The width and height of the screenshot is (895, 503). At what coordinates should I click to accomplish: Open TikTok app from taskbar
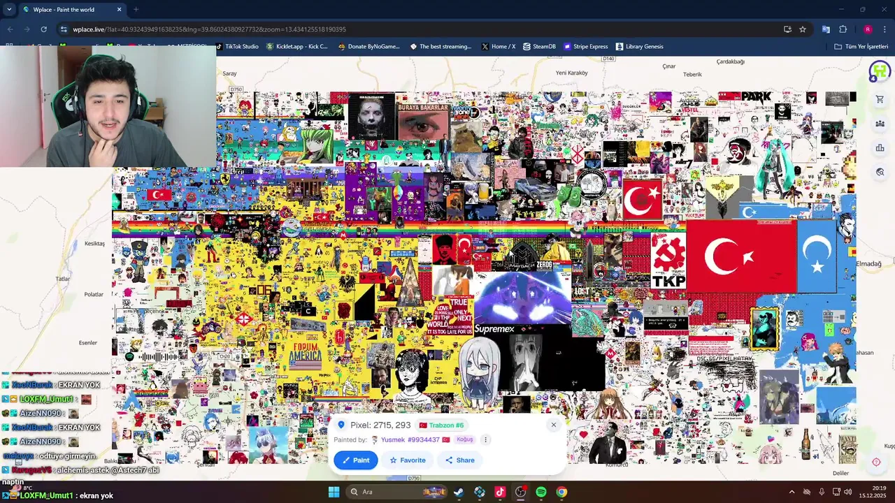(x=500, y=492)
